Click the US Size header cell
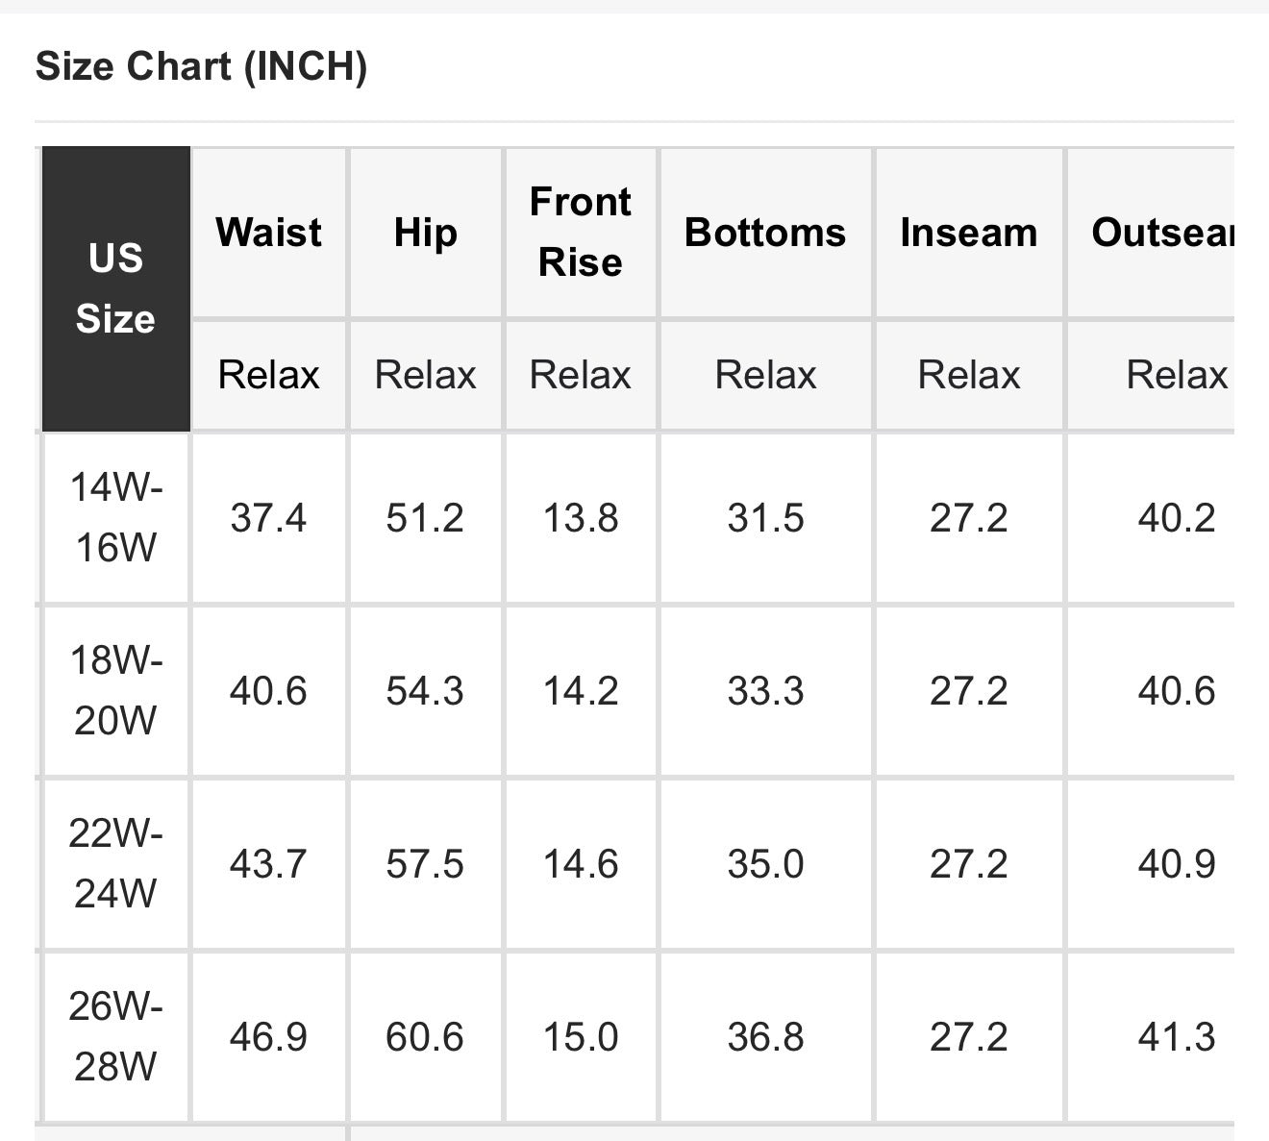The width and height of the screenshot is (1269, 1141). [115, 288]
